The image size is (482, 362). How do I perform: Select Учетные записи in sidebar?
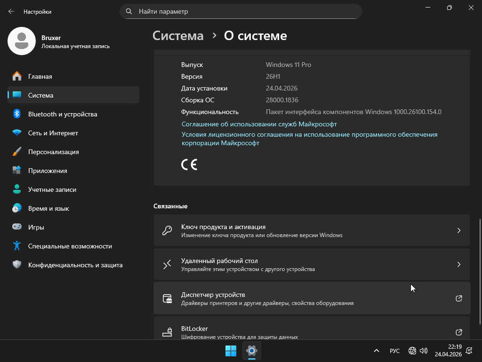click(x=52, y=189)
